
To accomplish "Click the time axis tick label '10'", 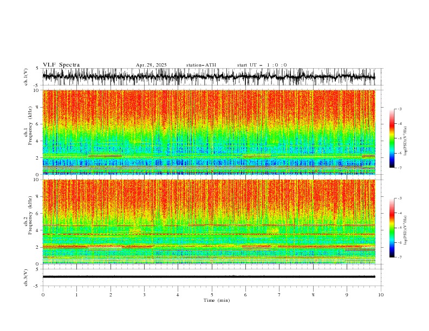I will (x=381, y=295).
